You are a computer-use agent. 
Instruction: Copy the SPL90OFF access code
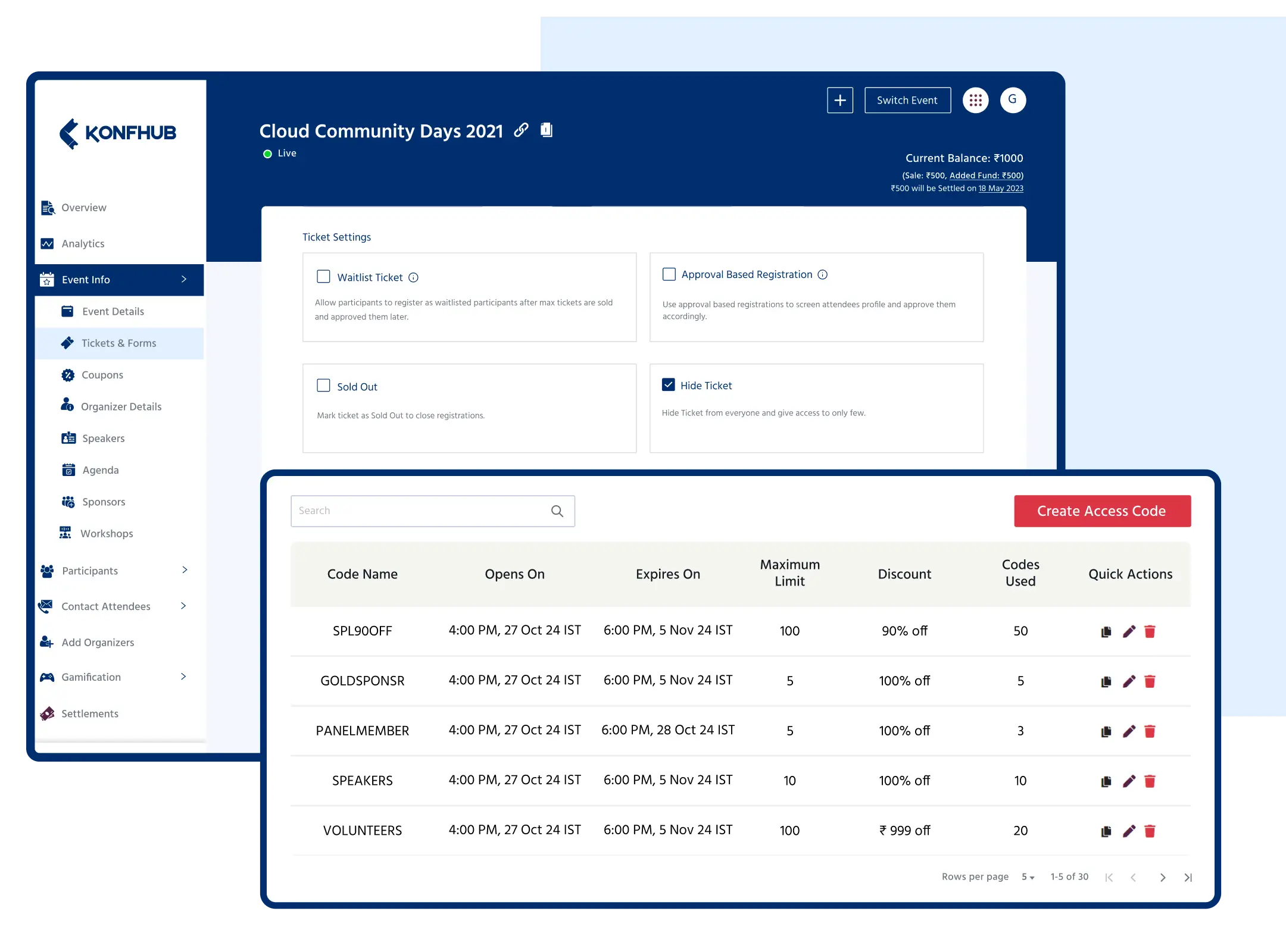click(1106, 631)
